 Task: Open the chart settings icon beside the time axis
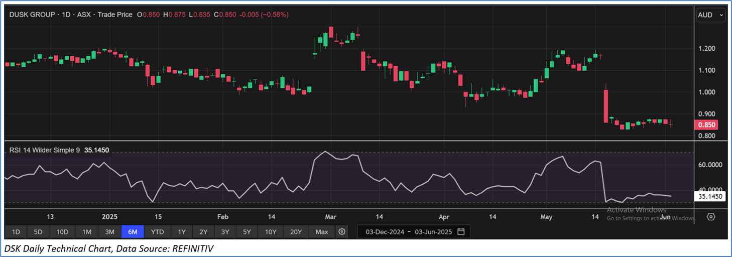pyautogui.click(x=711, y=217)
